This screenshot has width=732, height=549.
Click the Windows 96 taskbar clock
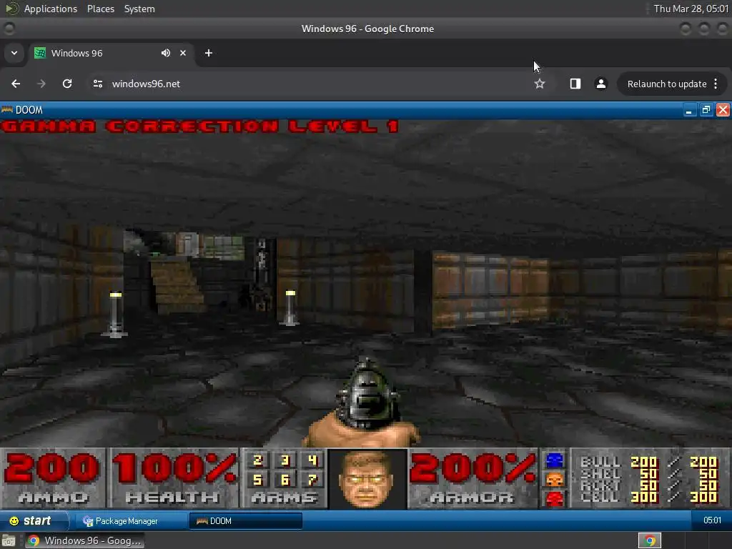[x=712, y=520]
